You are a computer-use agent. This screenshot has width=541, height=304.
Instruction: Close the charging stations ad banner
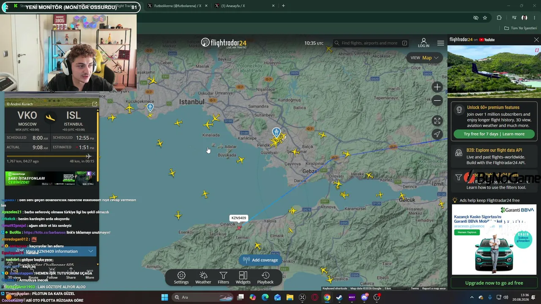93,174
